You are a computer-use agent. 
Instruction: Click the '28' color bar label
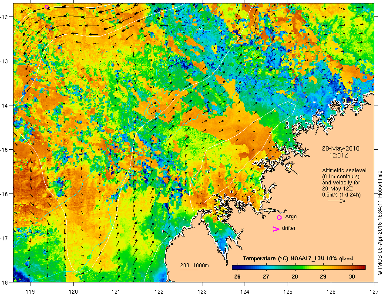coord(295,276)
